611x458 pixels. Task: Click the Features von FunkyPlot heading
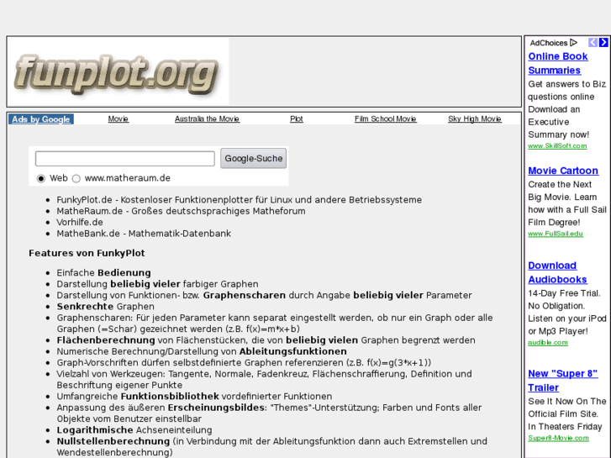tap(87, 253)
